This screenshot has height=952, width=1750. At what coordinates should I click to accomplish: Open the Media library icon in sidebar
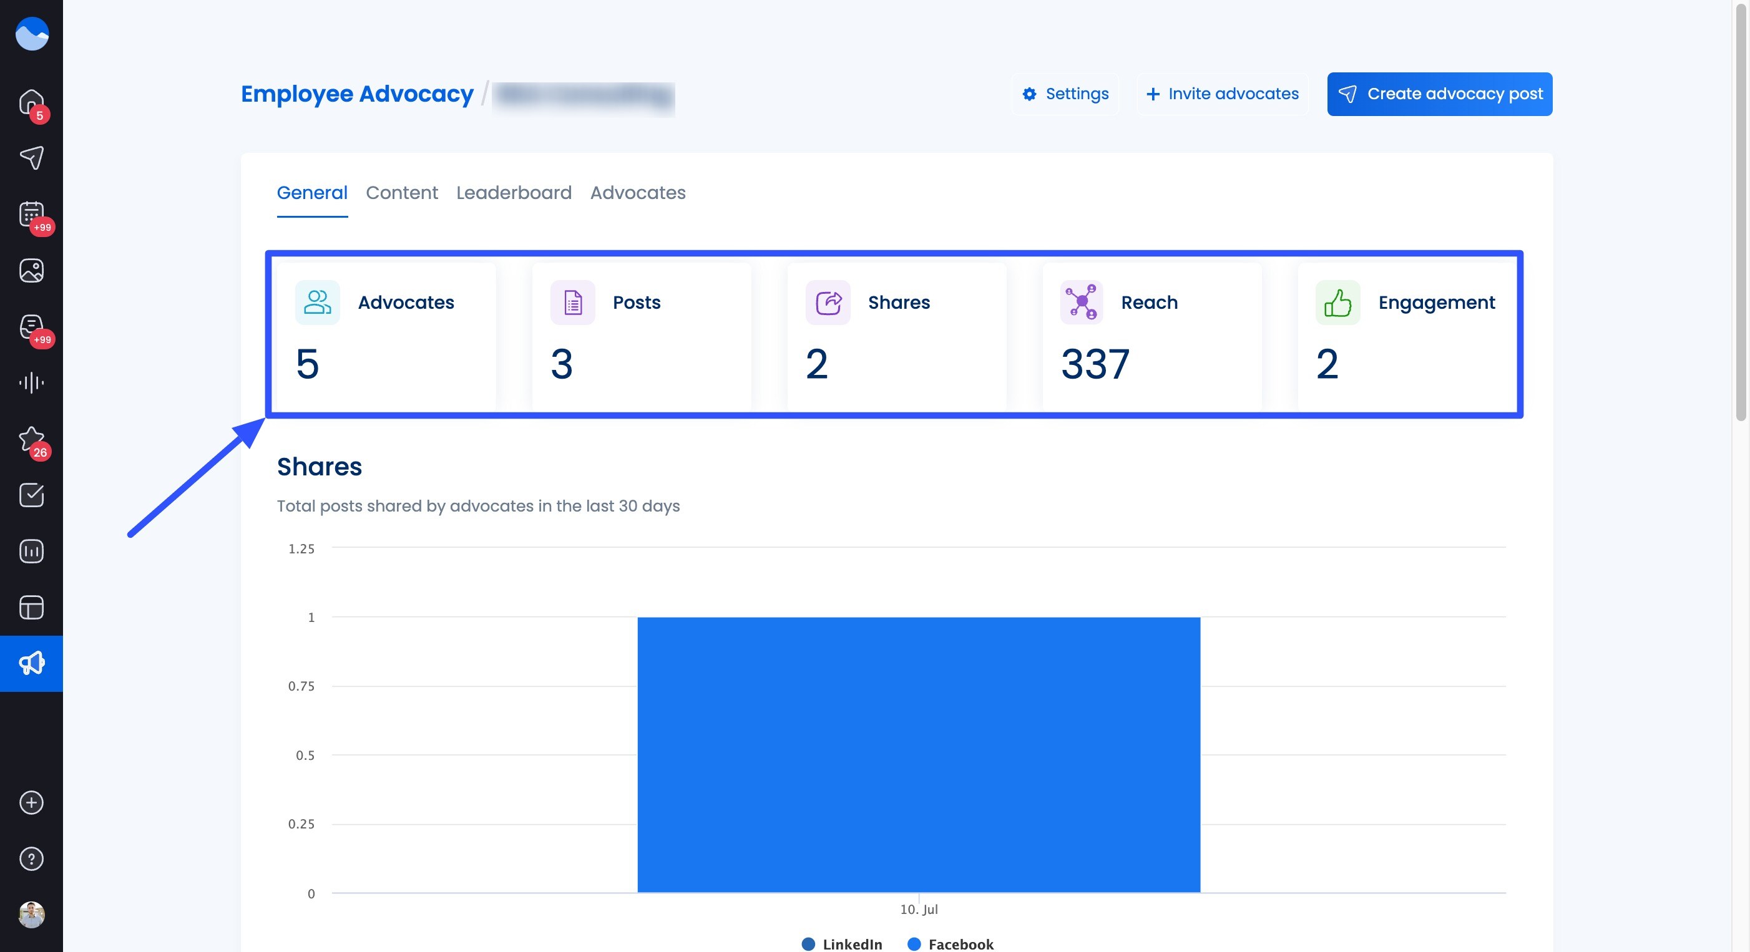[x=31, y=270]
